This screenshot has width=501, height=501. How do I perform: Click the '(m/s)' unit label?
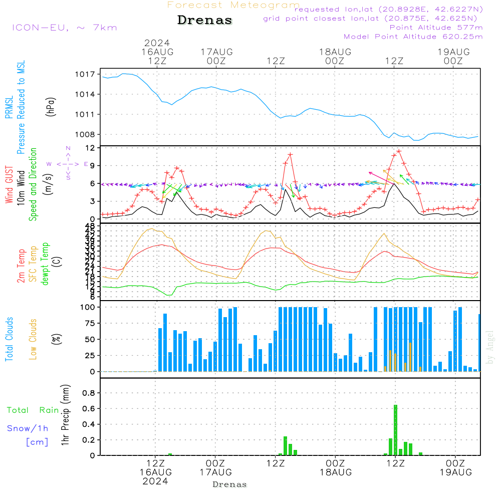(x=48, y=184)
